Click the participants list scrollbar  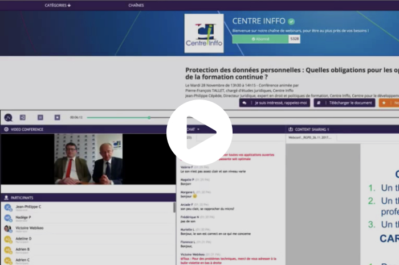click(174, 208)
